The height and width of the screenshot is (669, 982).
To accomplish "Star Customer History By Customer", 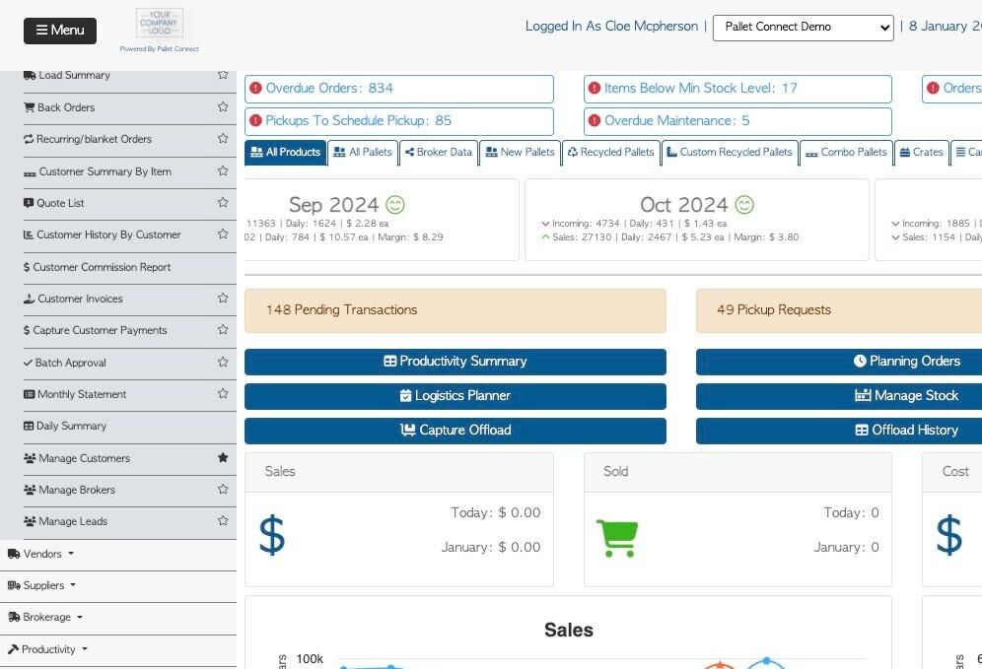I will pyautogui.click(x=223, y=234).
